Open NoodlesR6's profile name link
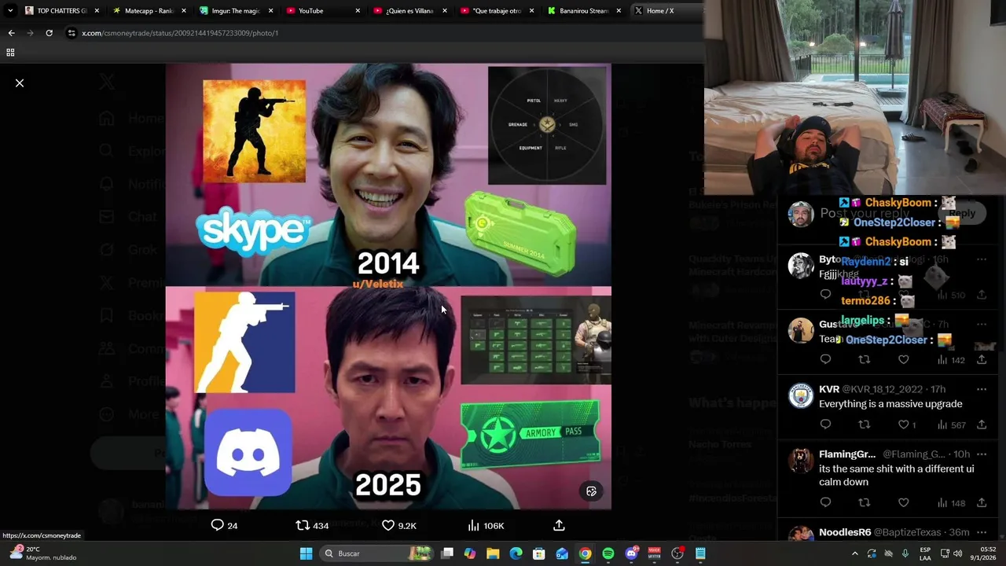1006x566 pixels. 845,532
